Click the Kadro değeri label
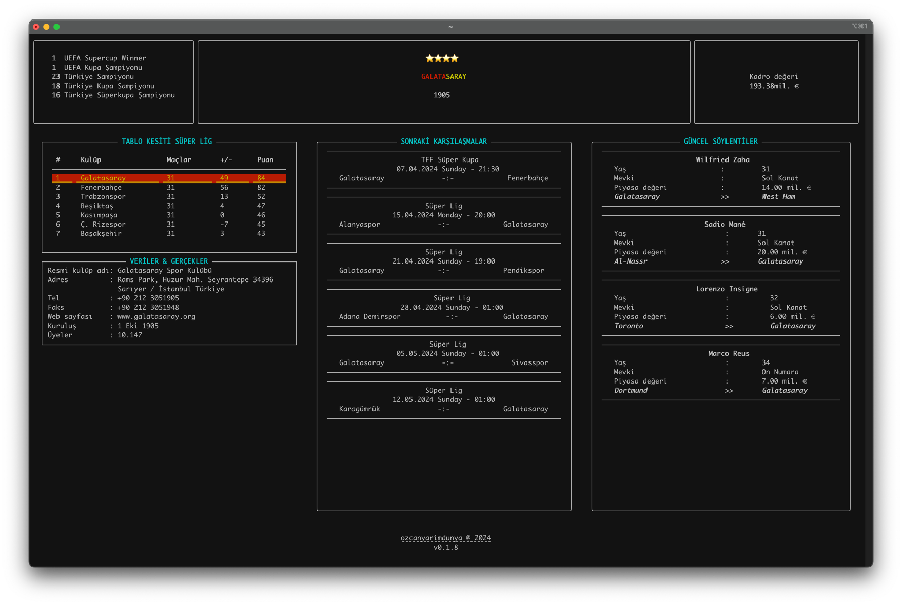The height and width of the screenshot is (605, 902). click(x=774, y=76)
